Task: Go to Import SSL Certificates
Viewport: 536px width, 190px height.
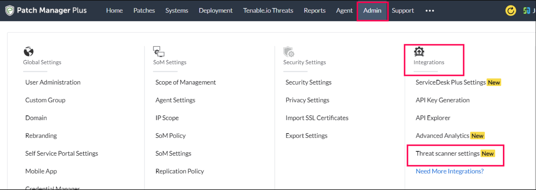Action: 317,118
